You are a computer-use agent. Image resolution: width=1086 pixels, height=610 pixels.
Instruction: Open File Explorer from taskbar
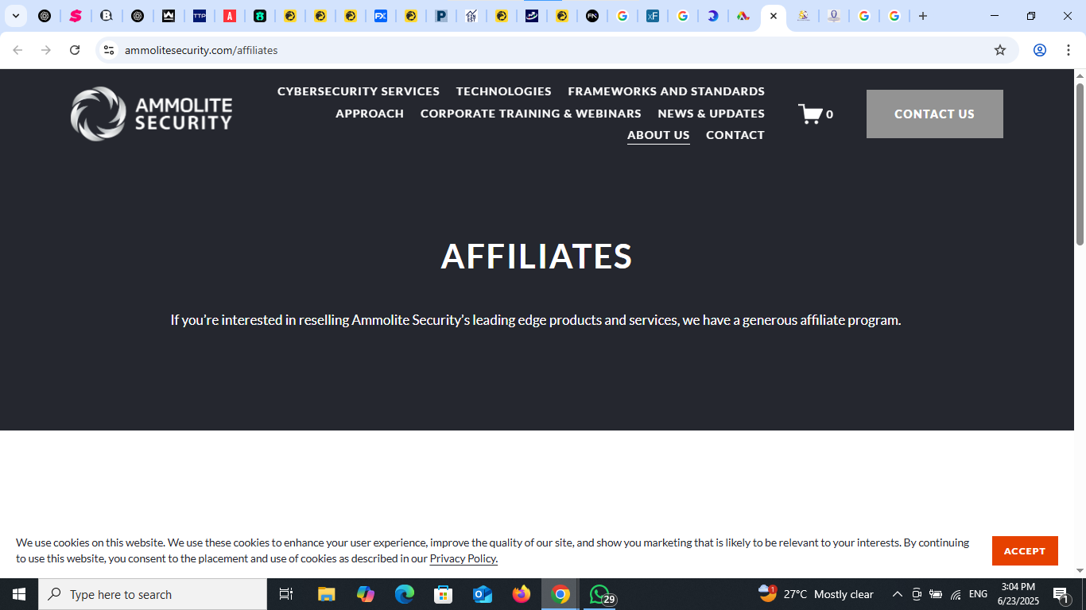(327, 594)
